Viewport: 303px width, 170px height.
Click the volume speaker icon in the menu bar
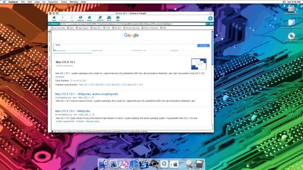(x=284, y=2)
